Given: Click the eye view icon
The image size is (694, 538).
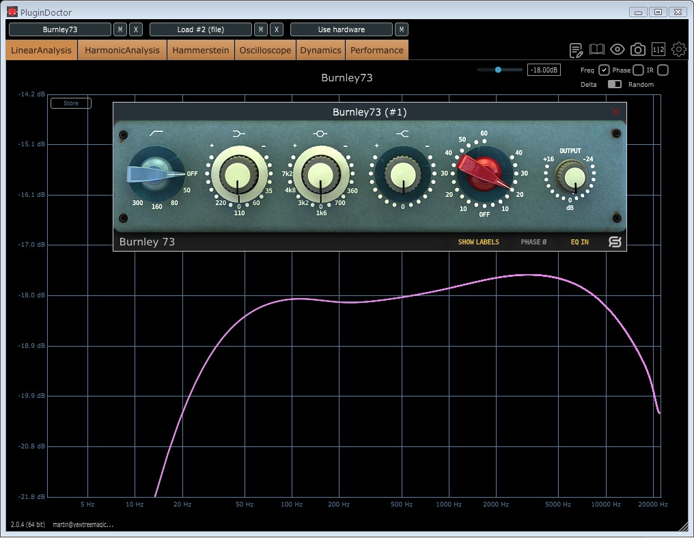Looking at the screenshot, I should coord(617,49).
